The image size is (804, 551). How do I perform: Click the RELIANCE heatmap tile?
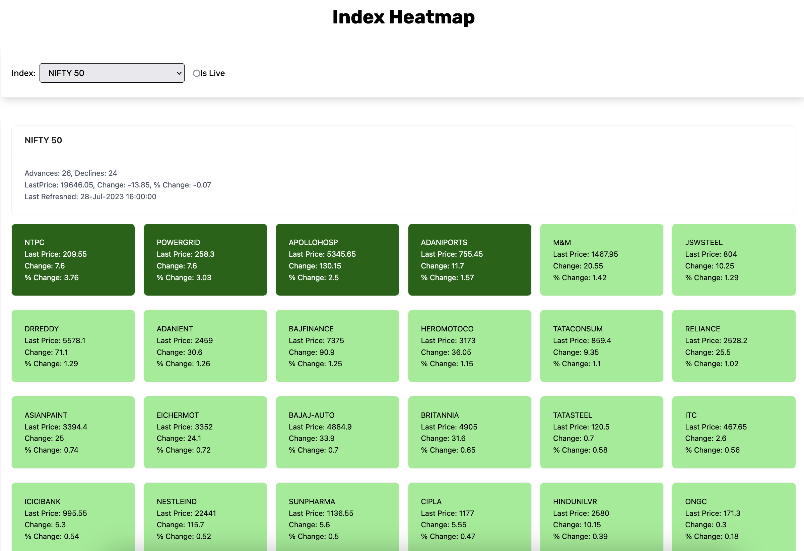click(x=734, y=346)
